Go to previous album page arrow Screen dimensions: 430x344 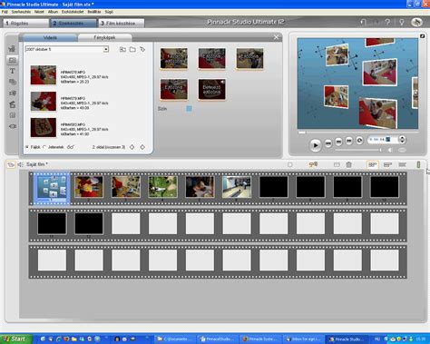(132, 147)
